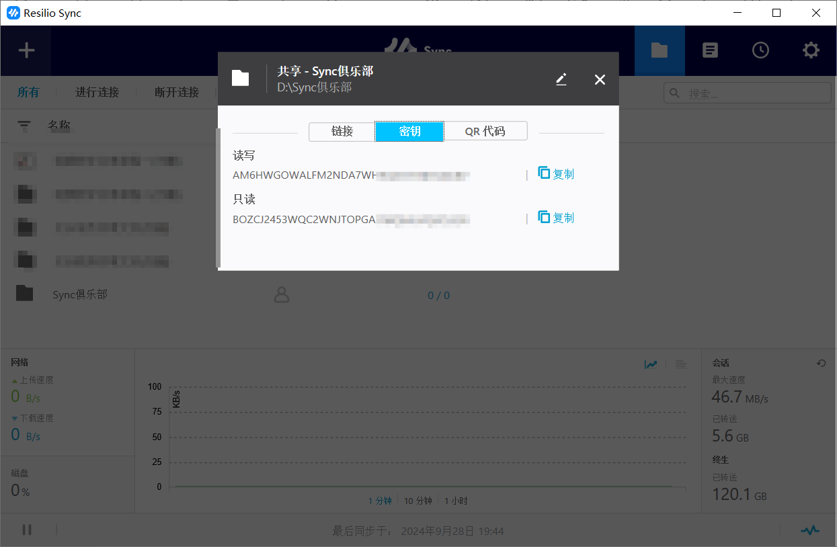
Task: Select the 断开连接 filter tab
Action: pos(177,92)
